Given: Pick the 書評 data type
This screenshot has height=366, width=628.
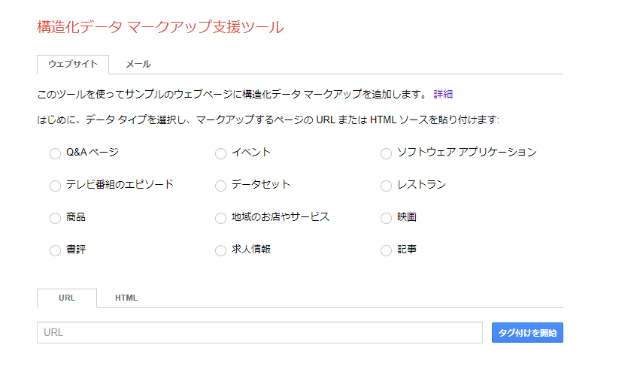Looking at the screenshot, I should (x=55, y=250).
